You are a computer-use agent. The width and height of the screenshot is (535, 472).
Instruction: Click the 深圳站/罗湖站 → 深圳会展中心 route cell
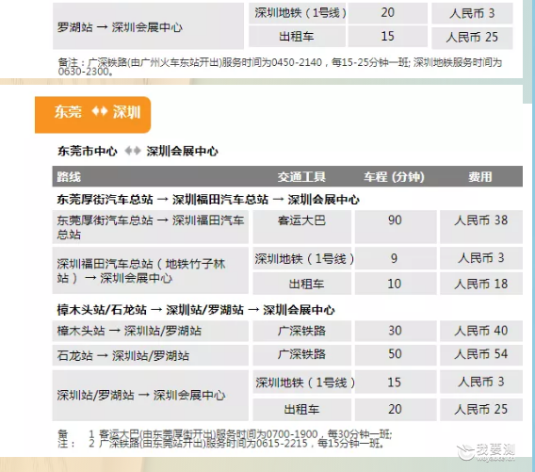[151, 396]
